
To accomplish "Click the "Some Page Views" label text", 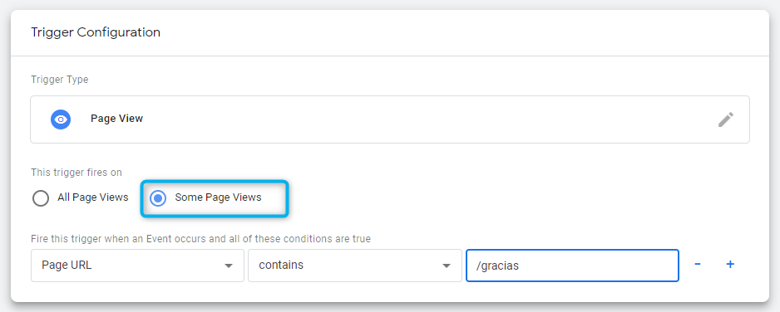I will click(218, 197).
